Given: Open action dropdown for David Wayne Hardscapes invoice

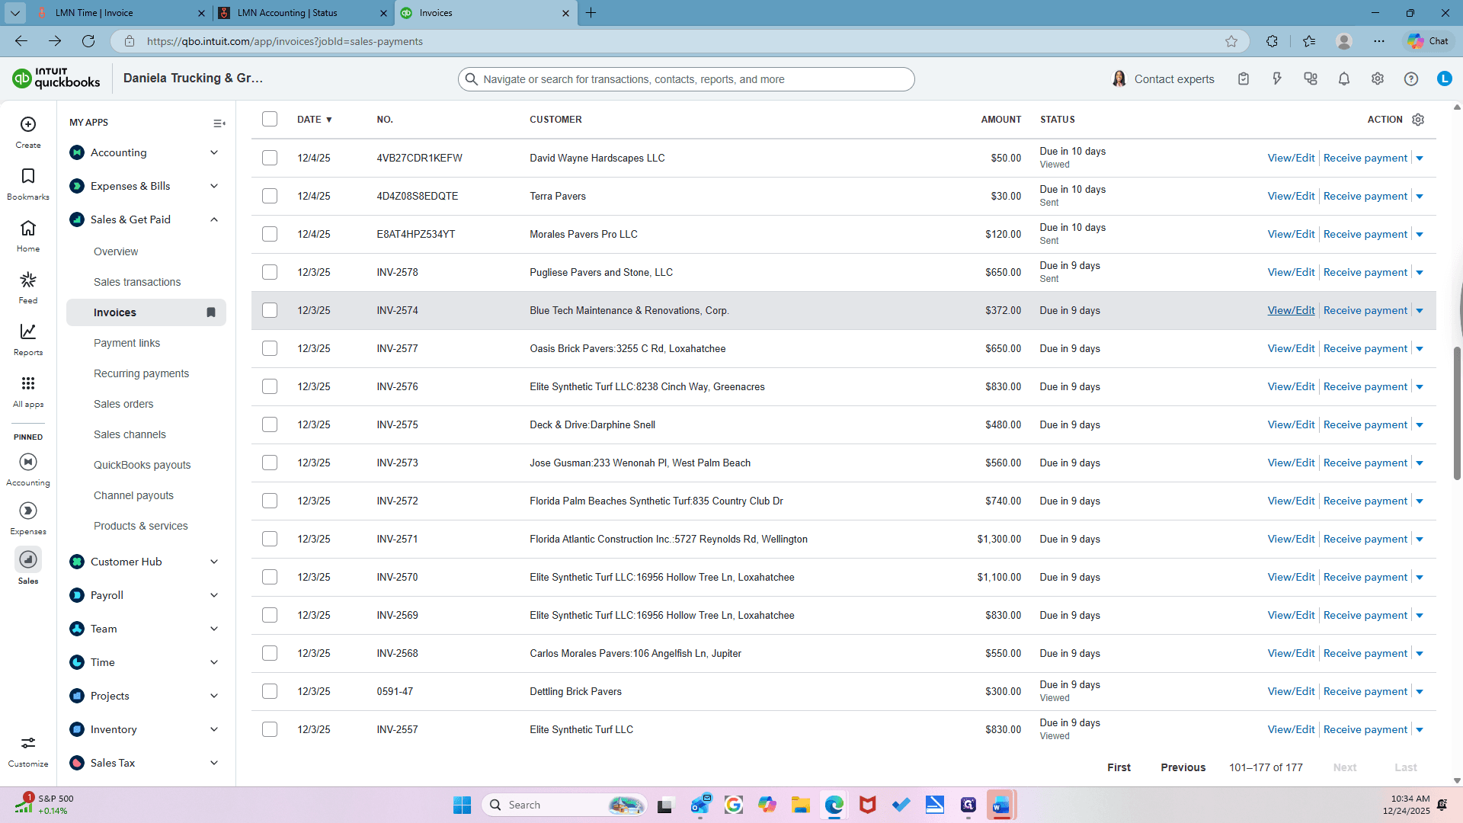Looking at the screenshot, I should pyautogui.click(x=1420, y=159).
